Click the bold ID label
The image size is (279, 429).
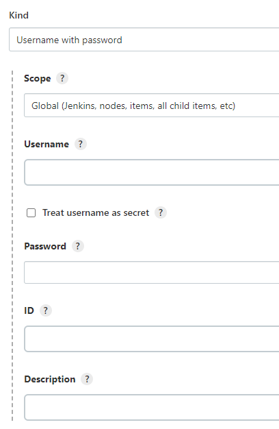click(29, 311)
